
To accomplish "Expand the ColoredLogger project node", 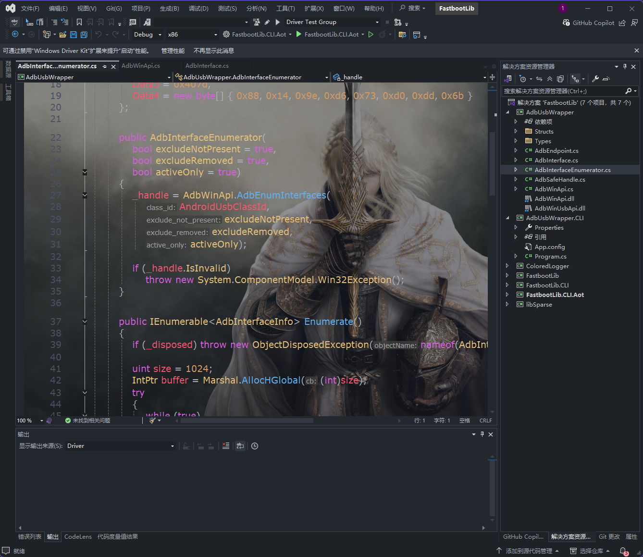I will (507, 266).
